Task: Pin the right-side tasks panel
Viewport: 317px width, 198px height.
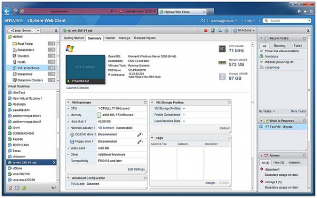Action: coord(309,31)
